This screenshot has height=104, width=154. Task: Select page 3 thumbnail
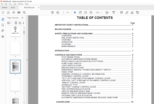(15, 32)
